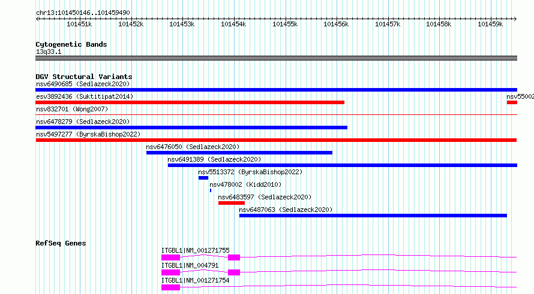Image resolution: width=534 pixels, height=294 pixels.
Task: Open the nsv5497277 (ByrskaBishop2022) label
Action: click(x=88, y=134)
